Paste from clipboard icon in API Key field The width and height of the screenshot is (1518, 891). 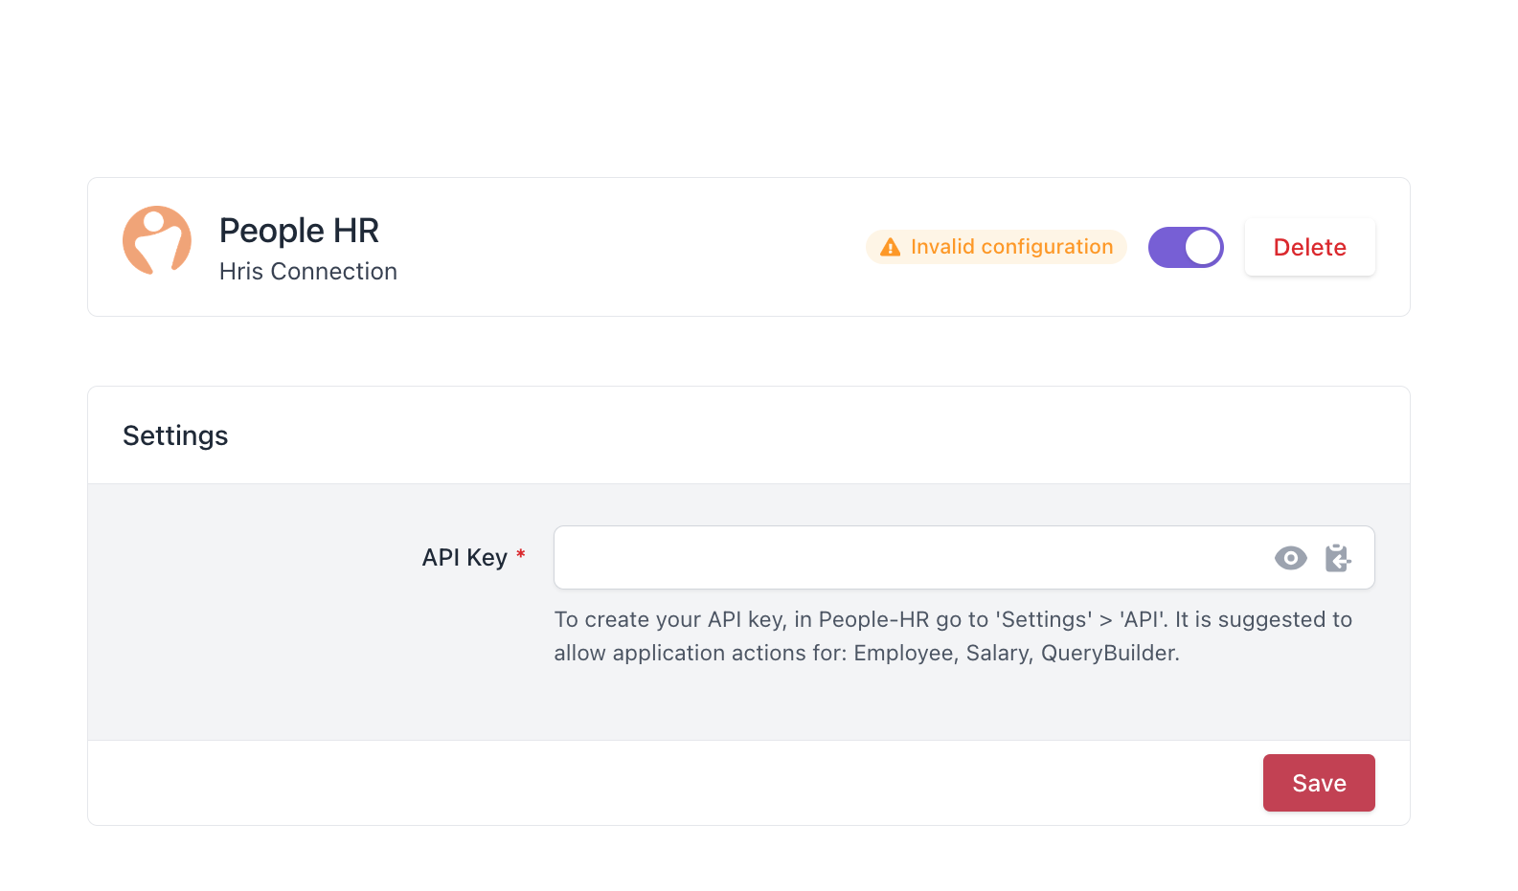[1338, 558]
